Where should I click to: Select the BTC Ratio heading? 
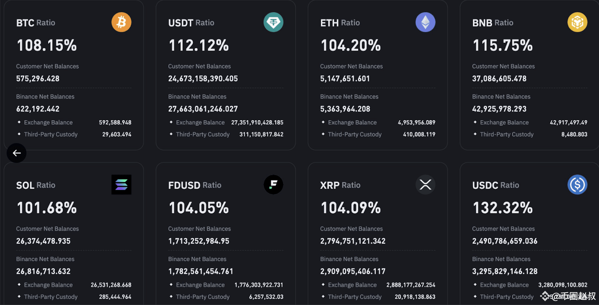(x=36, y=23)
